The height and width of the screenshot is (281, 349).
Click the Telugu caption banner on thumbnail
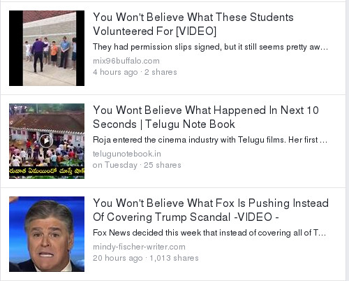point(47,171)
